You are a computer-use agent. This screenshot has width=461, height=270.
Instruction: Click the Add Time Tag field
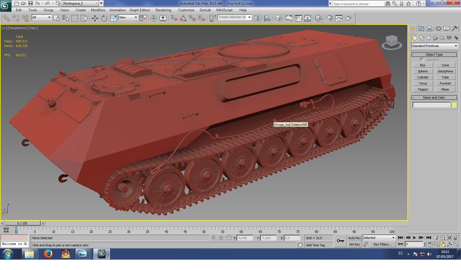[x=319, y=245]
